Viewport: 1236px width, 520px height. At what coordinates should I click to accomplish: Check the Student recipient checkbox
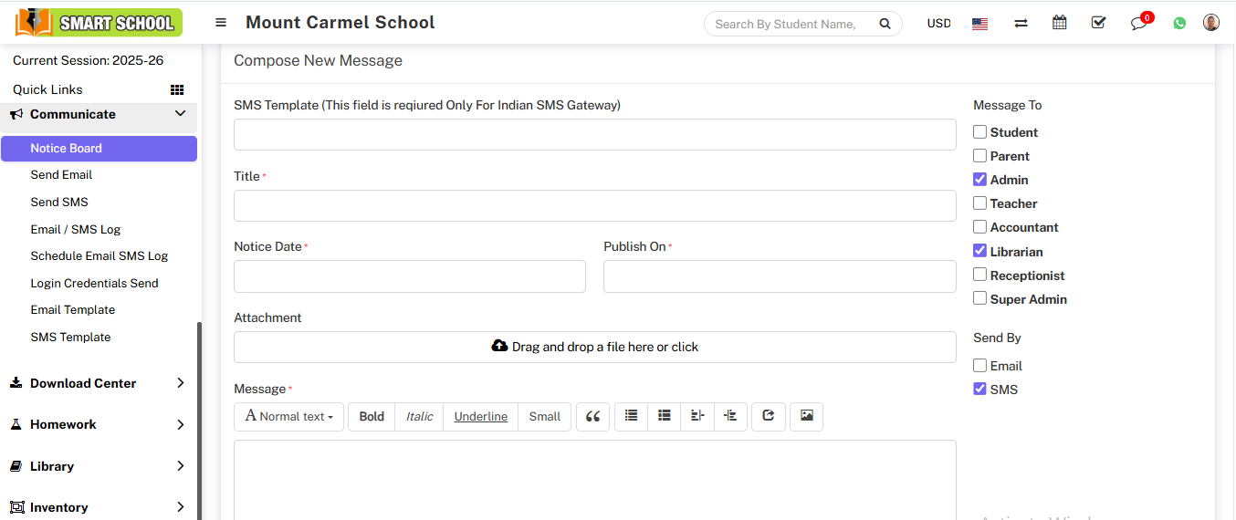click(979, 132)
